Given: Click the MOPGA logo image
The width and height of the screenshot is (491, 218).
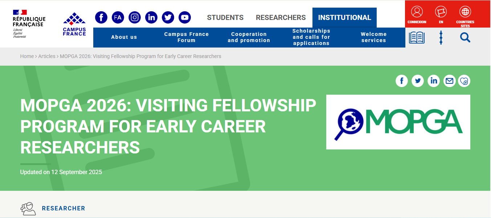Looking at the screenshot, I should pyautogui.click(x=398, y=122).
